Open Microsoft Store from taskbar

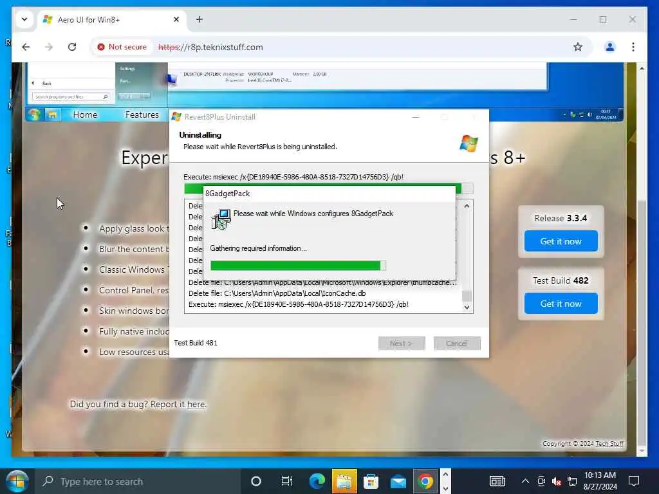click(x=371, y=481)
